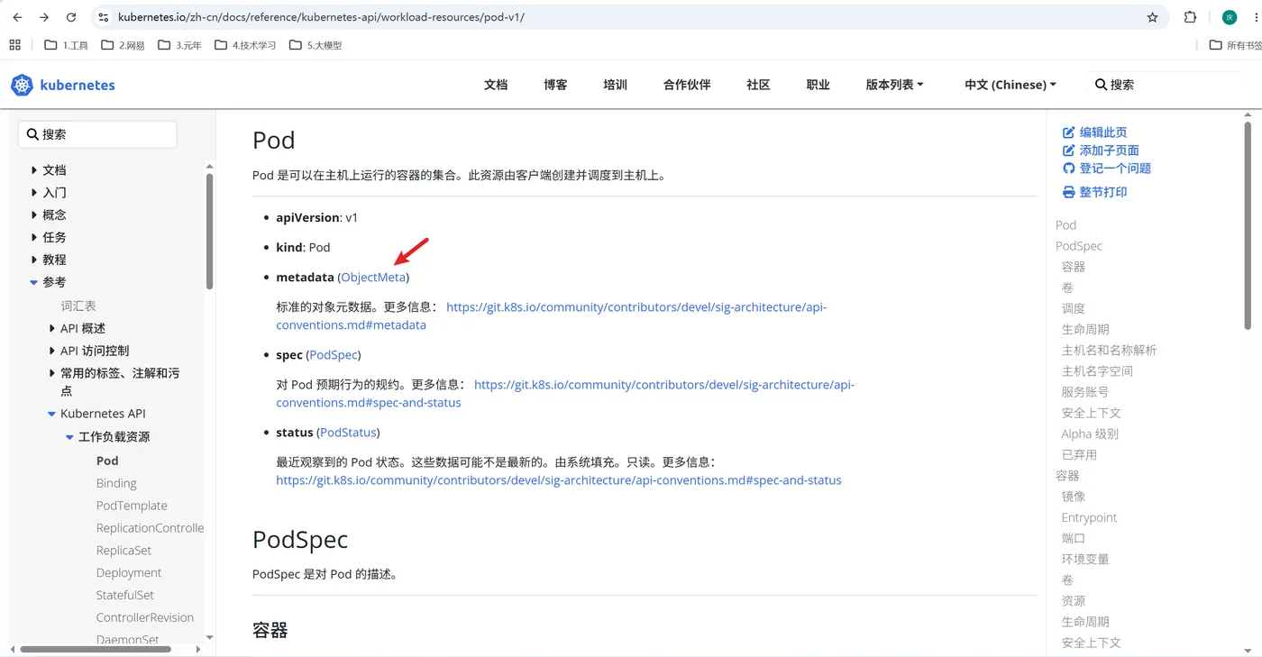The height and width of the screenshot is (657, 1262).
Task: Open bookmark folder 2.网易
Action: [x=123, y=45]
